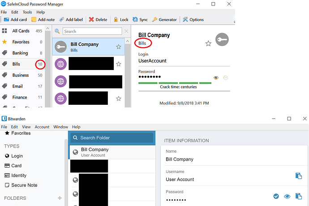Click the key icon of Bill Company card
Screen dimensions: 309x206
coord(60,47)
